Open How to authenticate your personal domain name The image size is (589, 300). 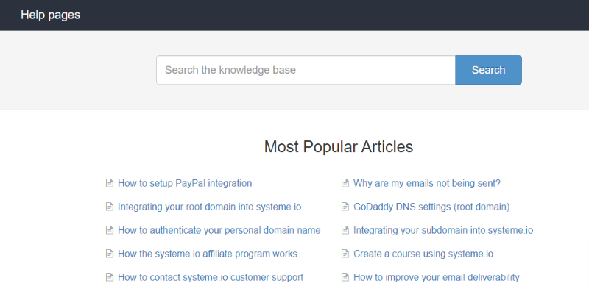click(219, 230)
